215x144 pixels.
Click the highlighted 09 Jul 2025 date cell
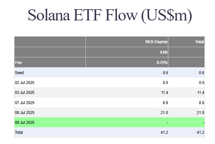(x=25, y=122)
